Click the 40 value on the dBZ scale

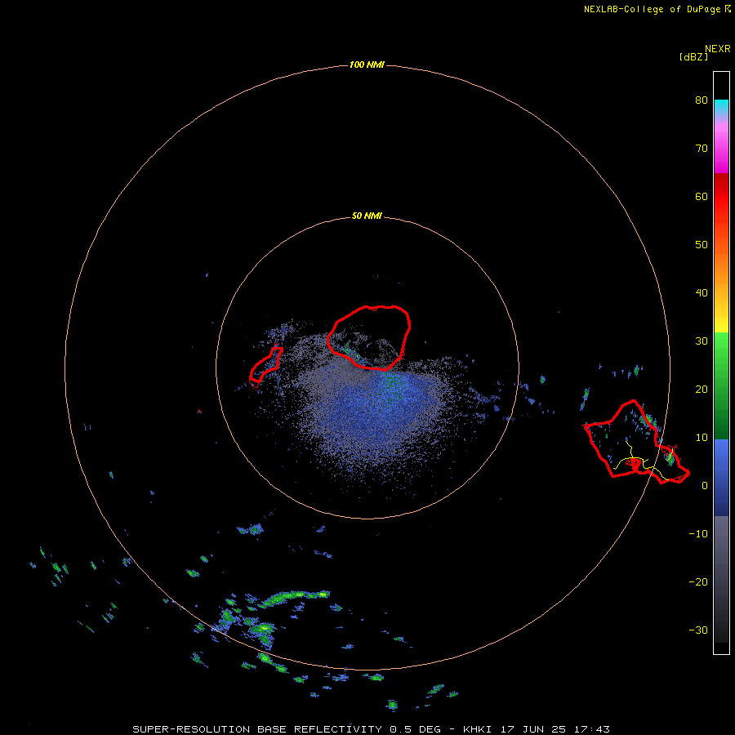click(702, 293)
